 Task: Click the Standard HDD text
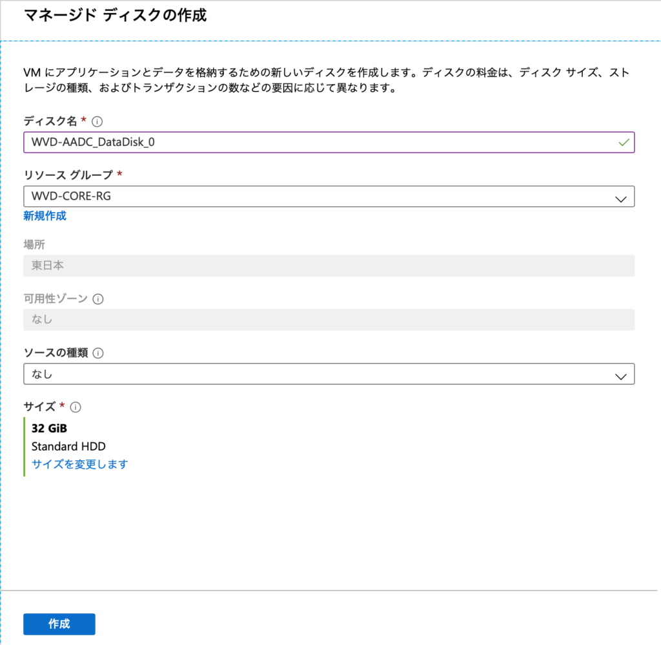(68, 446)
